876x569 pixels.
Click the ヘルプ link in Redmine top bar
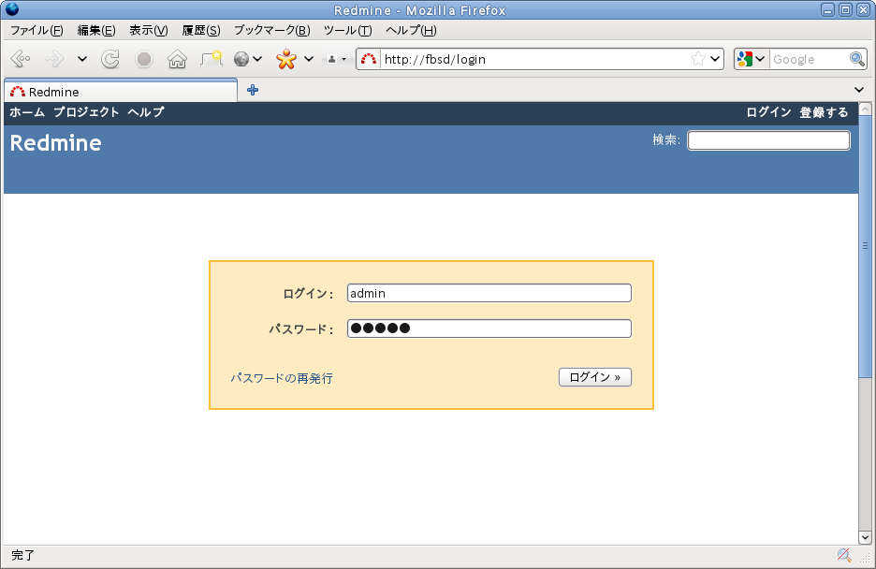pyautogui.click(x=146, y=111)
